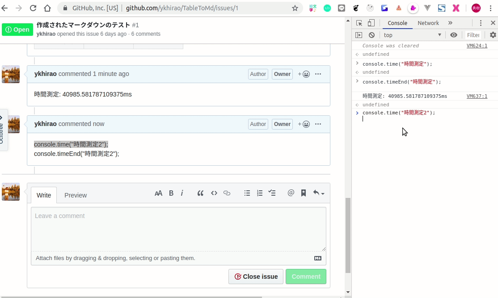Open the JavaScript context dropdown showing top

pos(412,34)
